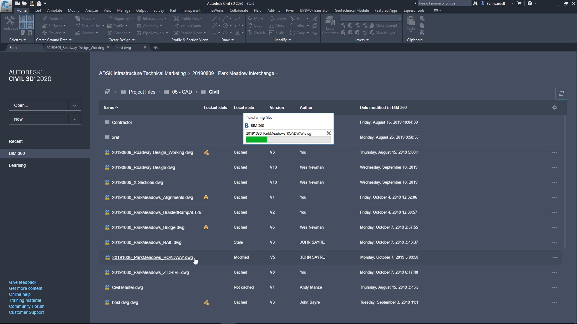This screenshot has height=324, width=577.
Task: Expand the Create Design panel
Action: (121, 40)
